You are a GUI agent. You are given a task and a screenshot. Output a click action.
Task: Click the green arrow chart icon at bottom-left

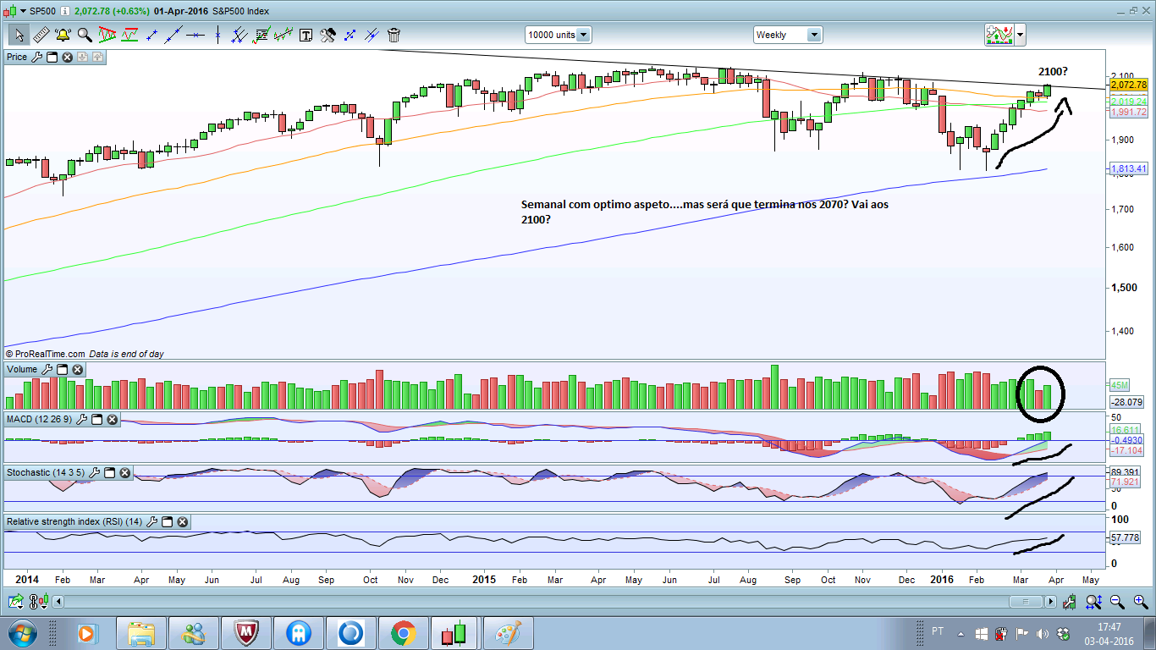click(x=15, y=602)
